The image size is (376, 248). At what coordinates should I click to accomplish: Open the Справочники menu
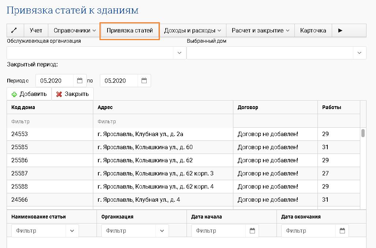pyautogui.click(x=75, y=31)
